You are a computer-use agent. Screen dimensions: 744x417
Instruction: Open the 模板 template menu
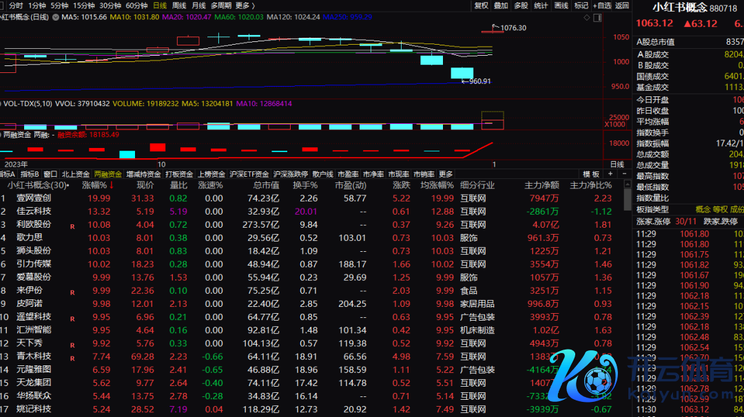(x=591, y=175)
